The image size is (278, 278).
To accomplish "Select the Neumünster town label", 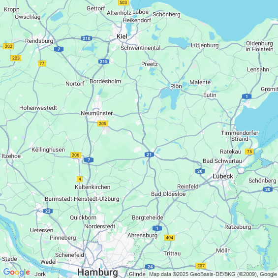I will 97,113.
